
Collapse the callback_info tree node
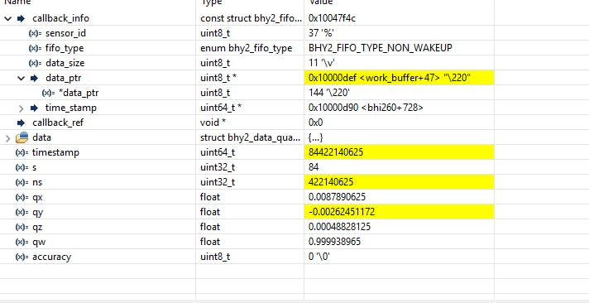point(8,18)
